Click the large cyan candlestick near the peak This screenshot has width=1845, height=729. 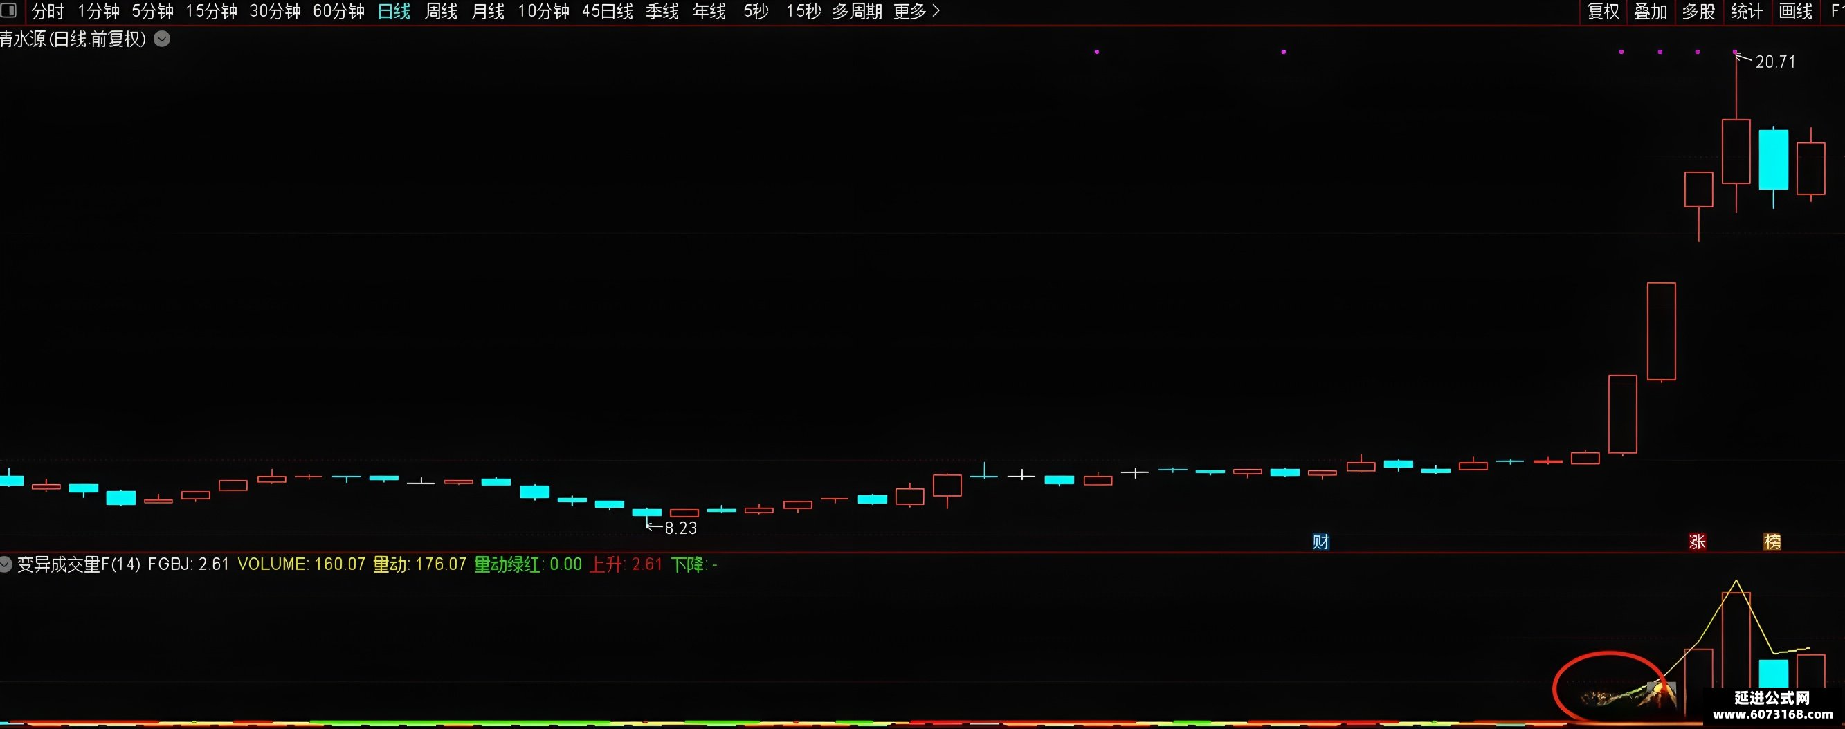tap(1774, 160)
